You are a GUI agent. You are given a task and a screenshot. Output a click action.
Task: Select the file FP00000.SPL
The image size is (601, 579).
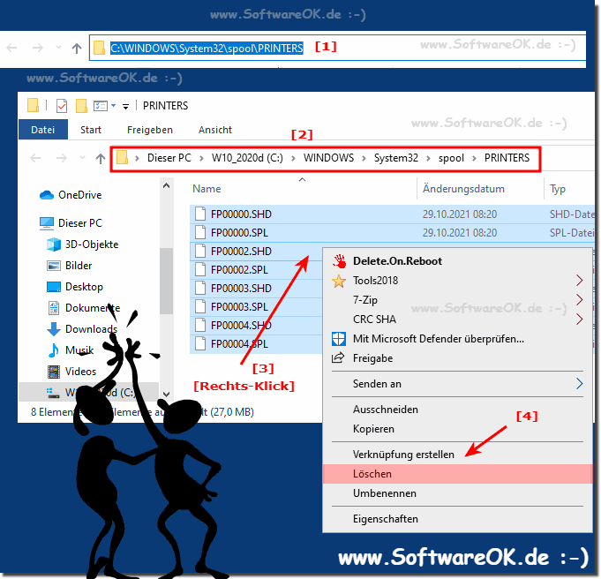(239, 233)
